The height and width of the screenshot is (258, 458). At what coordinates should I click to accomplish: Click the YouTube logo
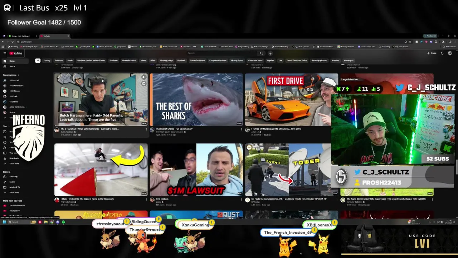[x=16, y=53]
